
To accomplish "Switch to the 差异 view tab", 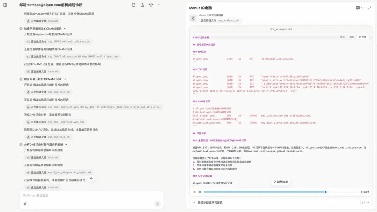I will (342, 37).
